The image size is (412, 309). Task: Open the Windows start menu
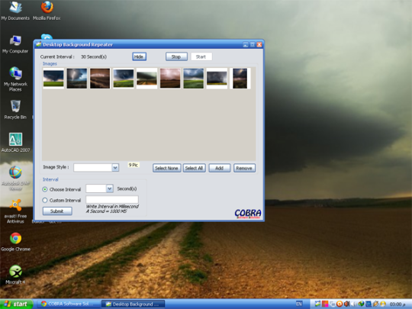[x=16, y=304]
